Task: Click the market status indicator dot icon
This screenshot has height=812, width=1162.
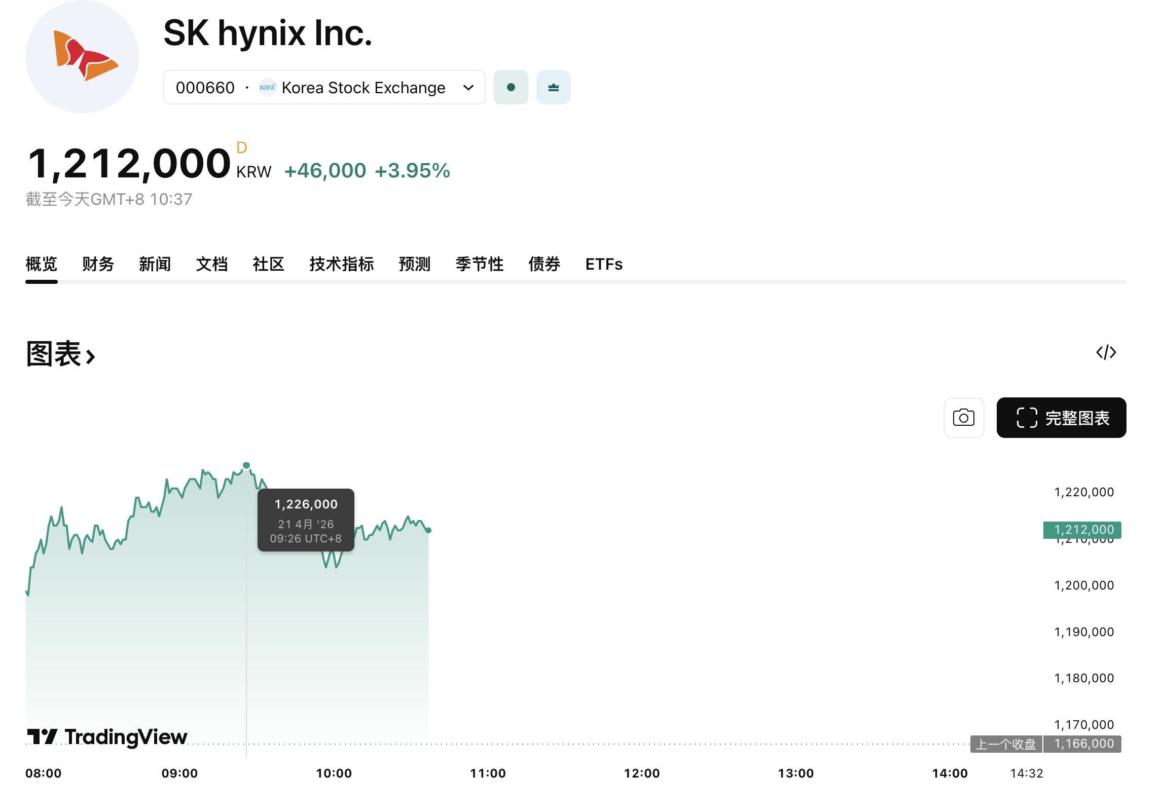Action: point(511,87)
